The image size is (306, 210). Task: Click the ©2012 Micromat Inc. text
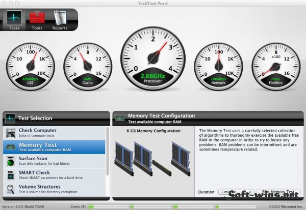(x=286, y=206)
